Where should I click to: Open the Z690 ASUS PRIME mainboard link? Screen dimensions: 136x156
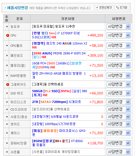[x=59, y=55]
